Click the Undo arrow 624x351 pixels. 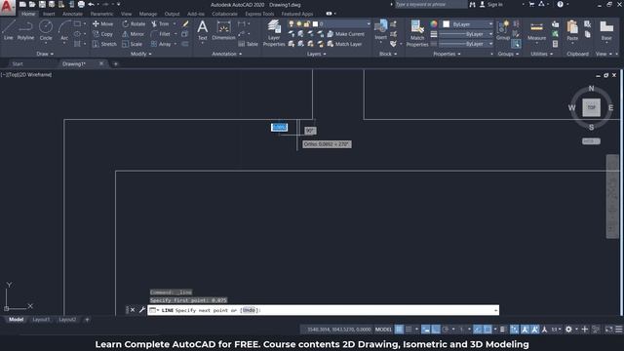(x=91, y=4)
